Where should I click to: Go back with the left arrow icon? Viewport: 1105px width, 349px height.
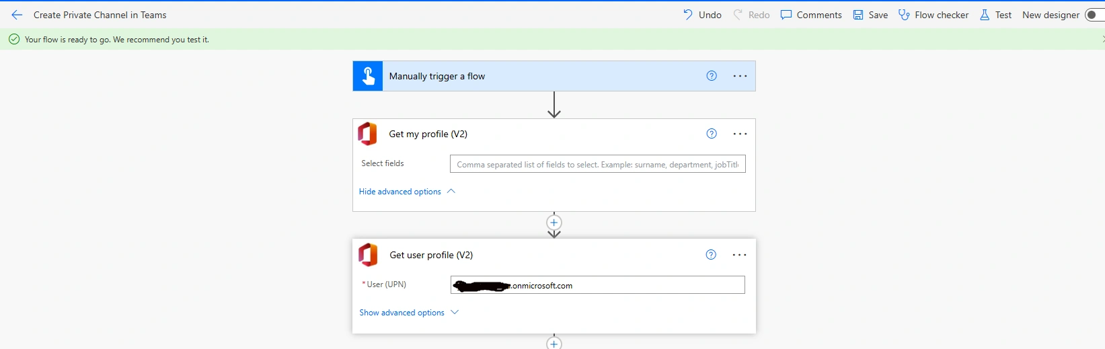point(17,15)
